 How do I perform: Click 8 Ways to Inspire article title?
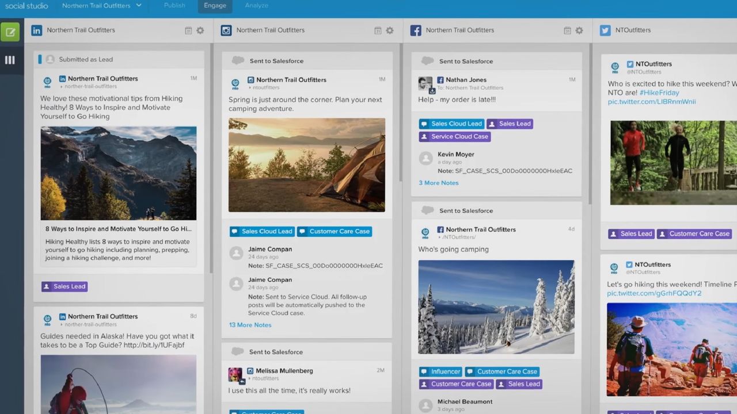tap(119, 229)
